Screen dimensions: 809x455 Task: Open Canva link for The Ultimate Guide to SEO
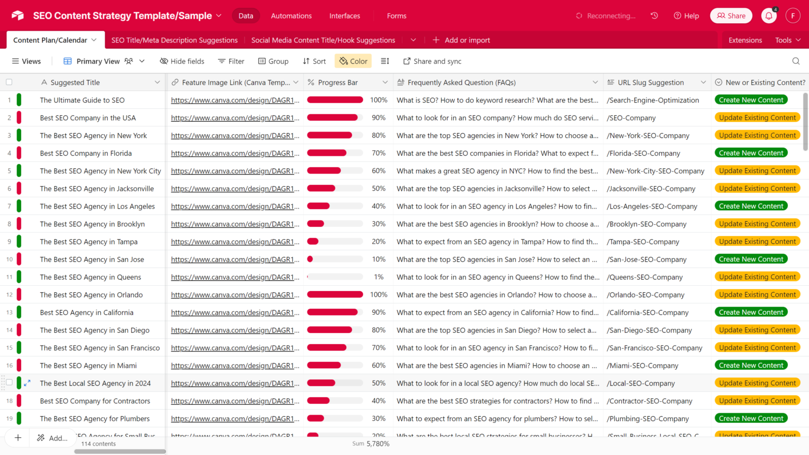click(235, 100)
